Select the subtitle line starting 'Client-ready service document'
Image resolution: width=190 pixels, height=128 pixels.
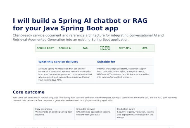click(x=88, y=35)
